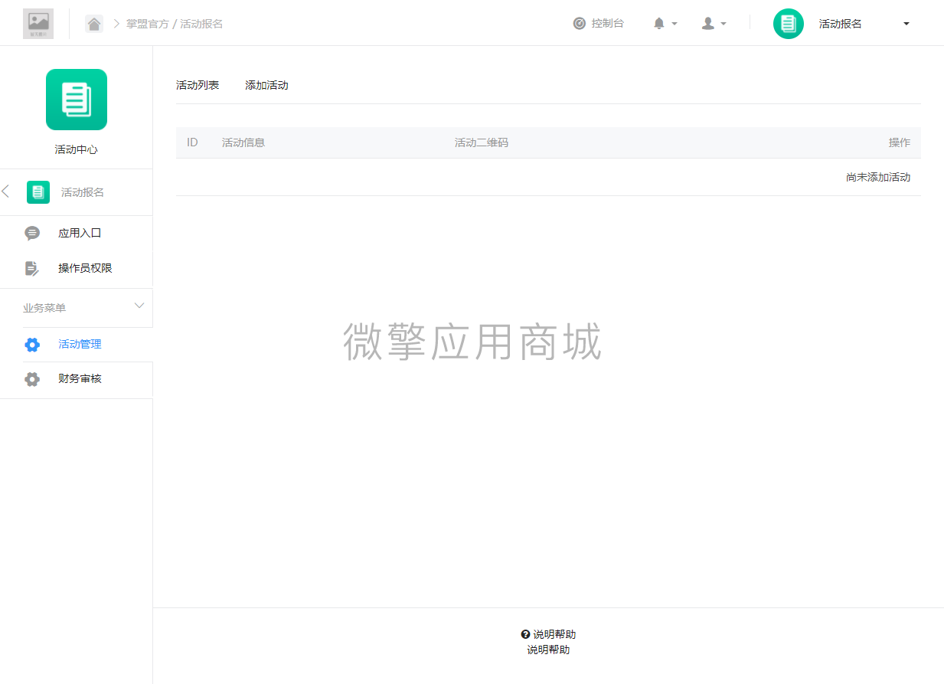Click the large 活动中心 app icon
This screenshot has width=944, height=684.
coord(77,100)
